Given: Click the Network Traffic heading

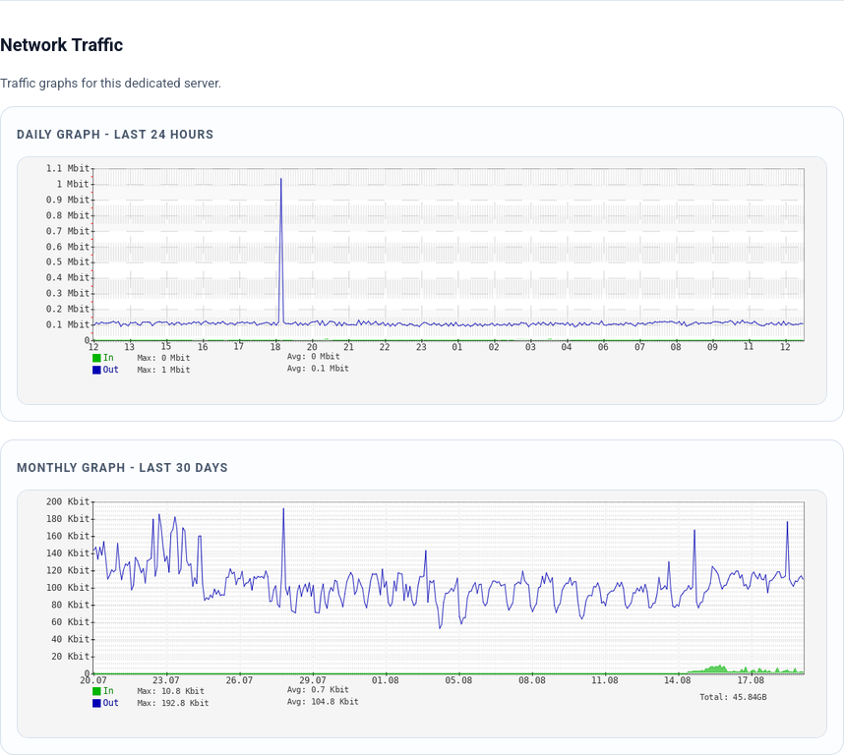Looking at the screenshot, I should click(61, 44).
